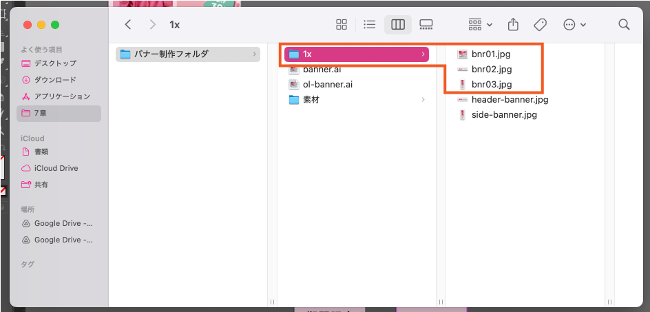
Task: Switch to column view
Action: point(398,25)
